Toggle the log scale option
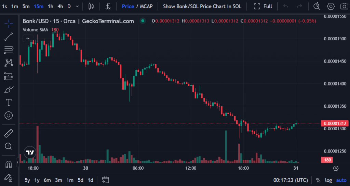The width and height of the screenshot is (350, 186). click(328, 180)
